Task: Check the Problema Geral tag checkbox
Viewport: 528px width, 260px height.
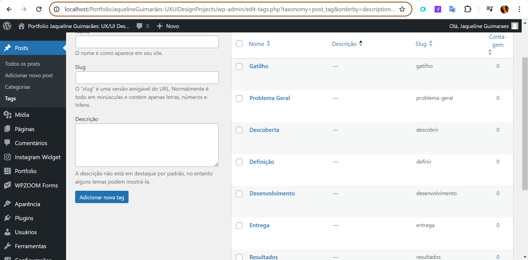Action: click(239, 98)
